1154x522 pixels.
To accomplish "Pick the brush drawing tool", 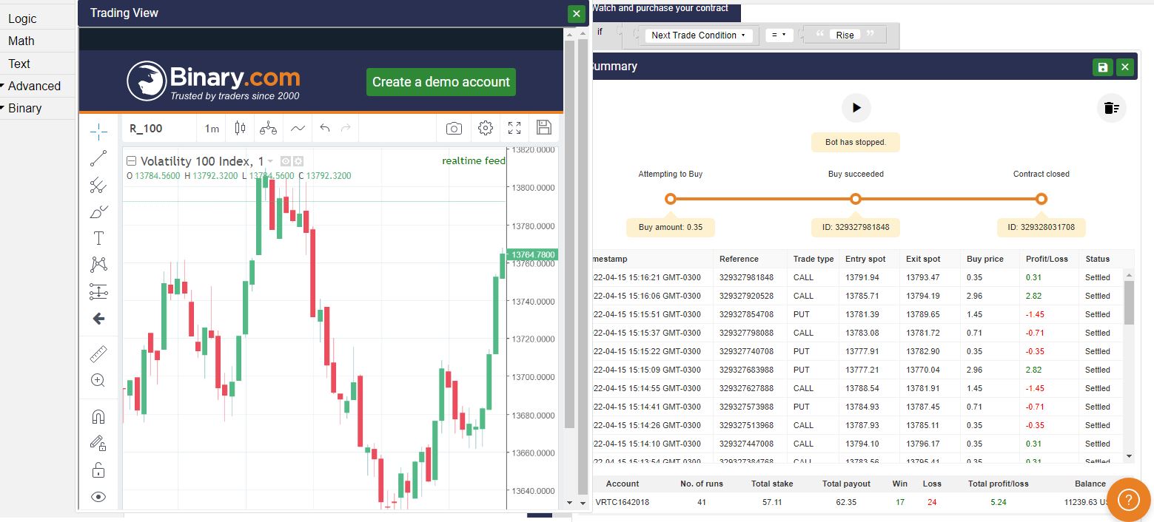I will 98,211.
